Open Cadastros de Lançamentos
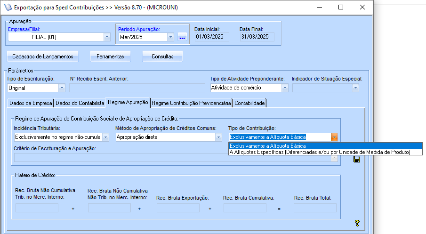The width and height of the screenshot is (426, 234). tap(43, 56)
